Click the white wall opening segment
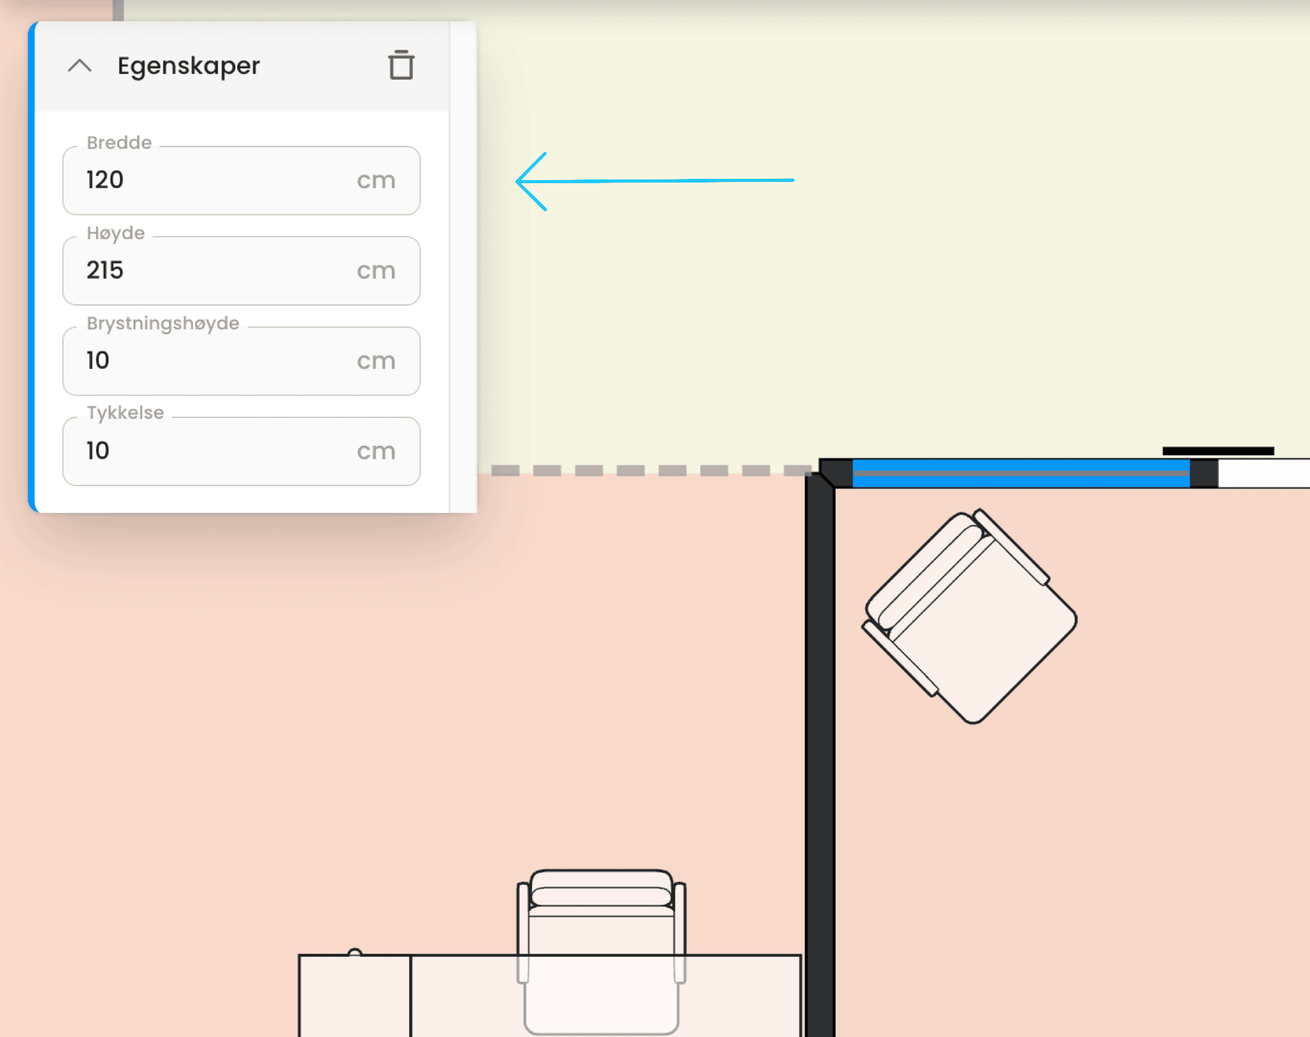The image size is (1310, 1037). (1263, 473)
